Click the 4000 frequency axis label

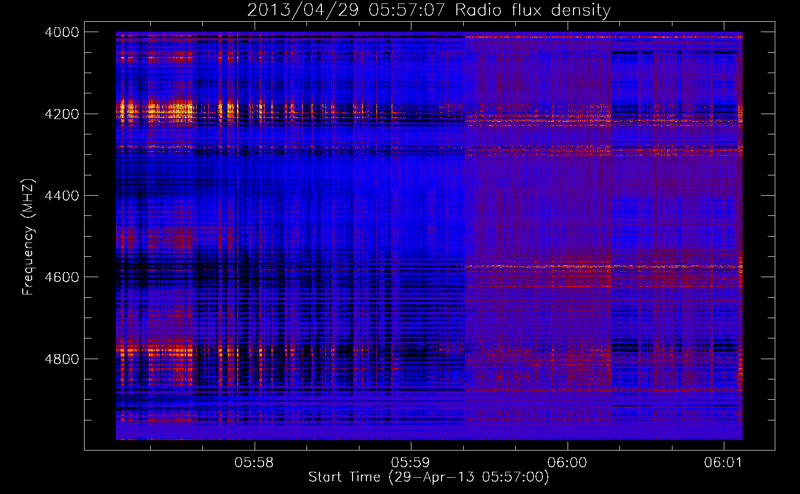point(62,32)
